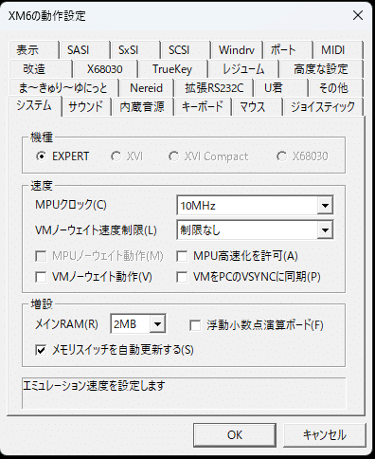The image size is (375, 459).
Task: Select the ま～きゅり～ゆにっと tab
Action: pos(63,88)
